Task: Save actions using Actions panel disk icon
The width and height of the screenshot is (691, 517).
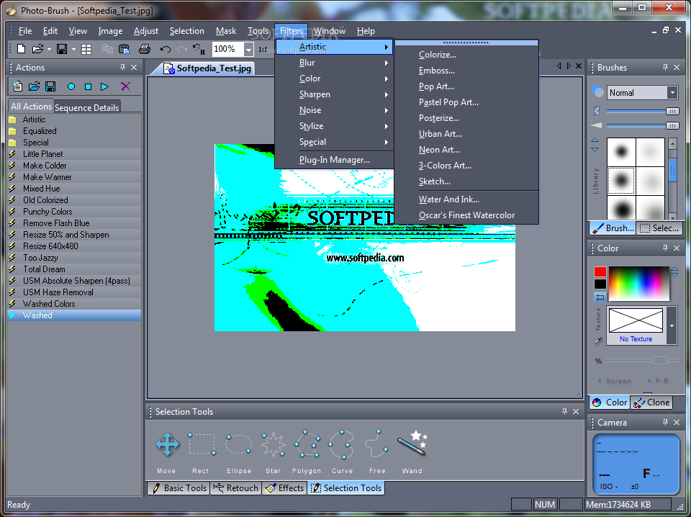Action: [x=50, y=86]
